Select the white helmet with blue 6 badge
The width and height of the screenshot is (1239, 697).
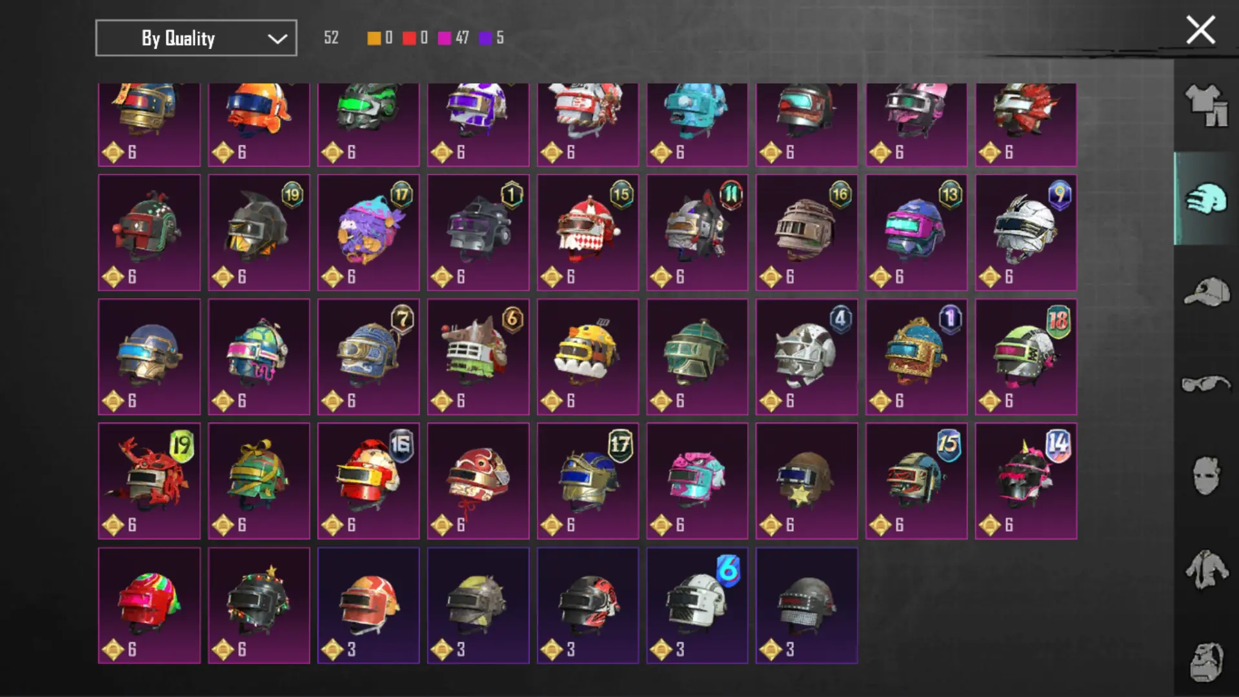click(697, 605)
